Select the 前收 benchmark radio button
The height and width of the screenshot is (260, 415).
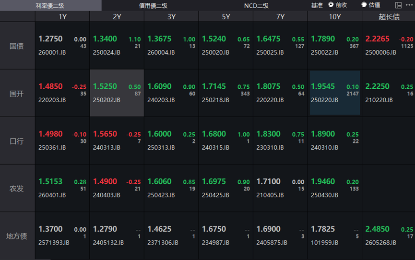click(331, 5)
